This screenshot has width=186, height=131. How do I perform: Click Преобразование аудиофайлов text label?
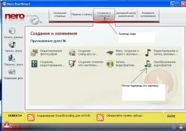pyautogui.click(x=165, y=64)
